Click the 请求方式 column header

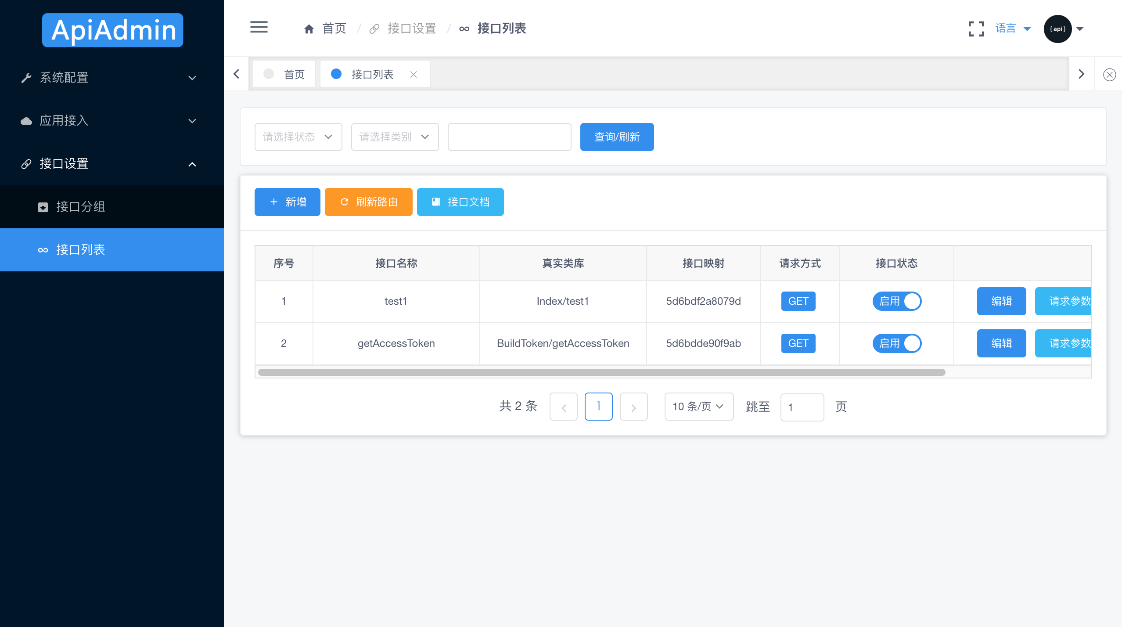pyautogui.click(x=800, y=263)
